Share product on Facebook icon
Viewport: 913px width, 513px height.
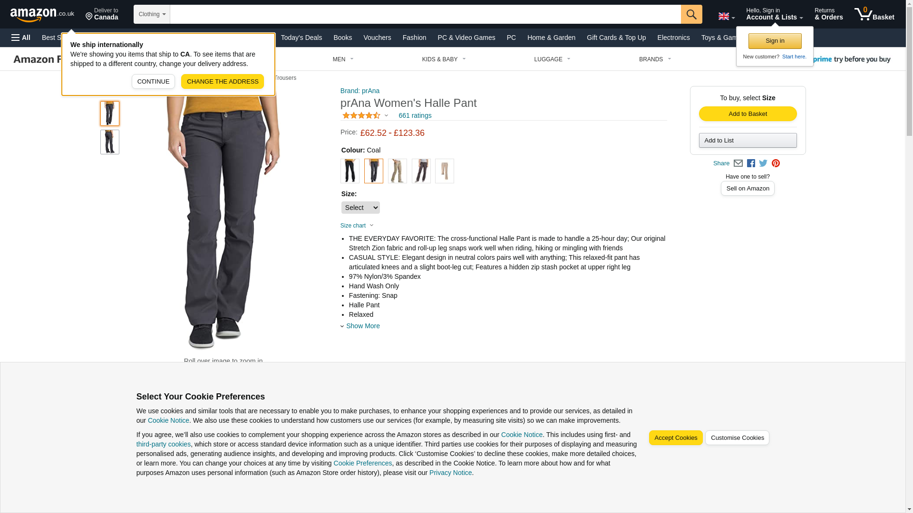coord(751,163)
